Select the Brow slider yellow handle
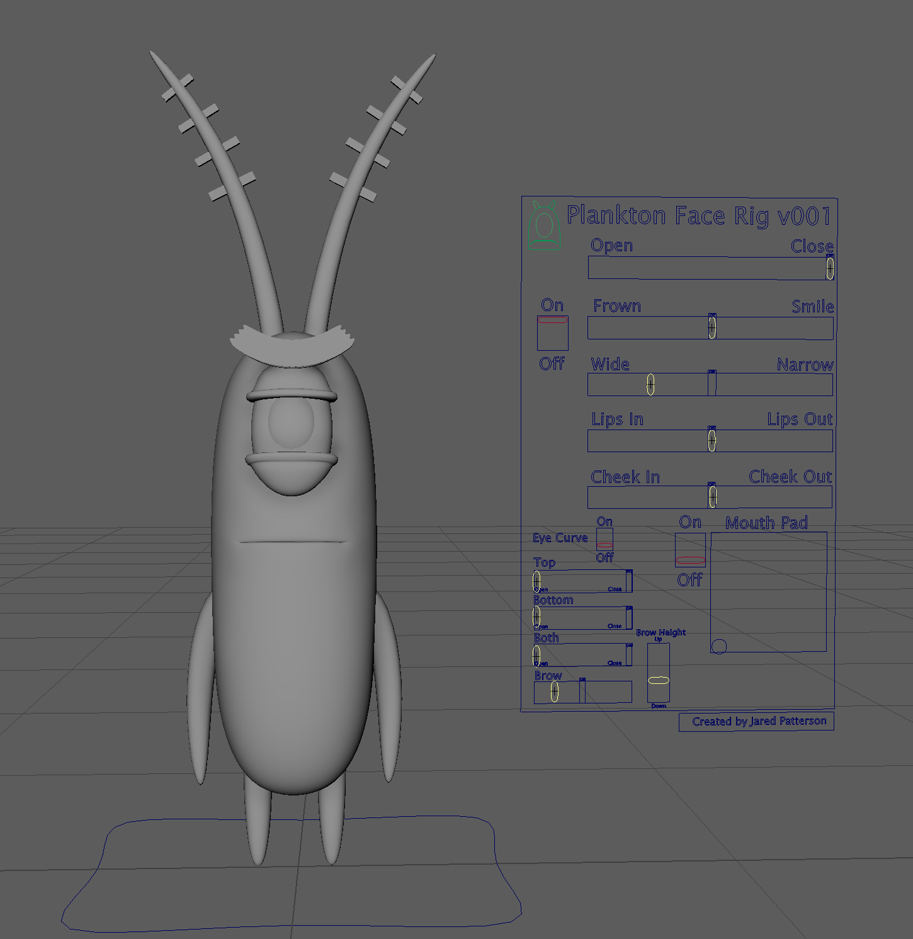Image resolution: width=913 pixels, height=939 pixels. coord(554,691)
